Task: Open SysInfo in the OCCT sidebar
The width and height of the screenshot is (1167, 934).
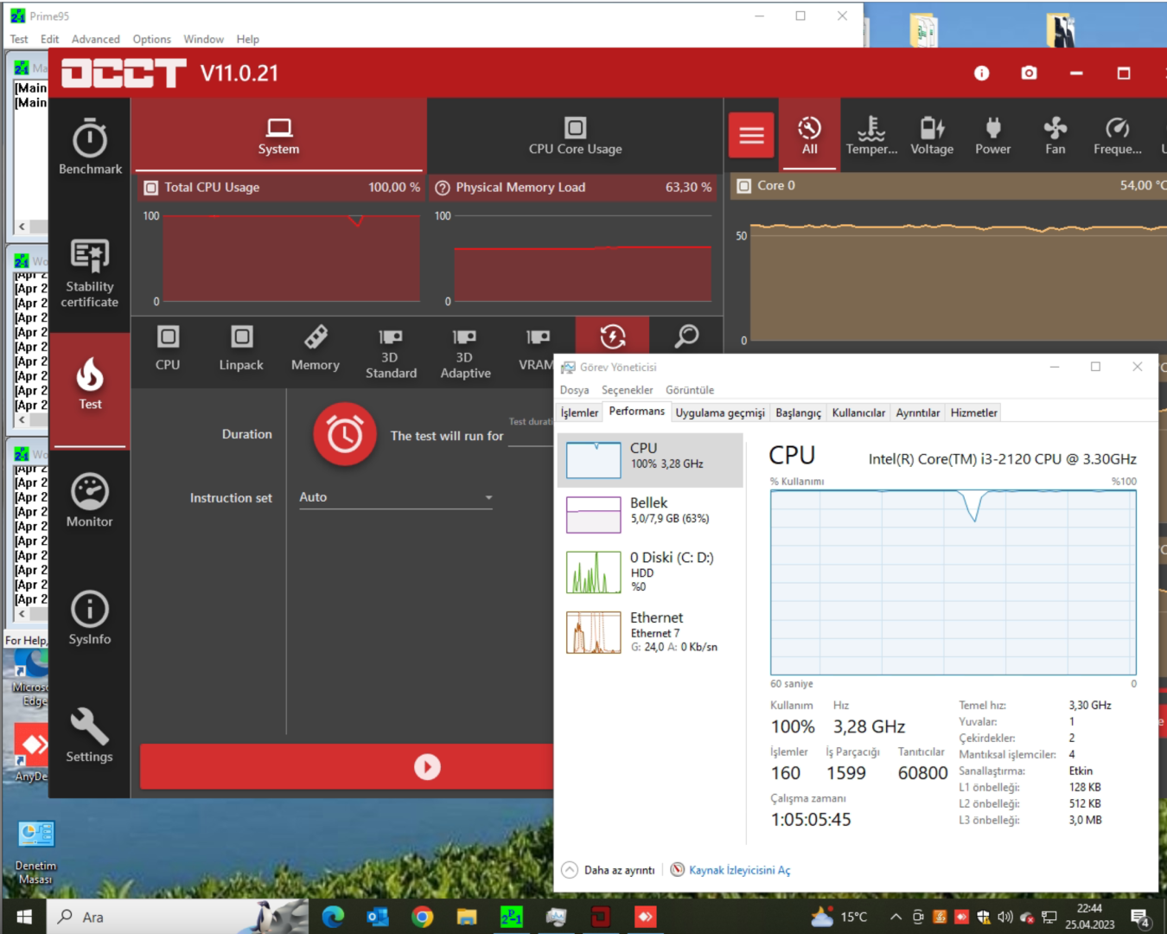Action: click(x=90, y=618)
